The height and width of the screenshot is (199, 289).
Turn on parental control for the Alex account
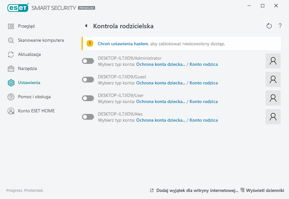pyautogui.click(x=88, y=117)
